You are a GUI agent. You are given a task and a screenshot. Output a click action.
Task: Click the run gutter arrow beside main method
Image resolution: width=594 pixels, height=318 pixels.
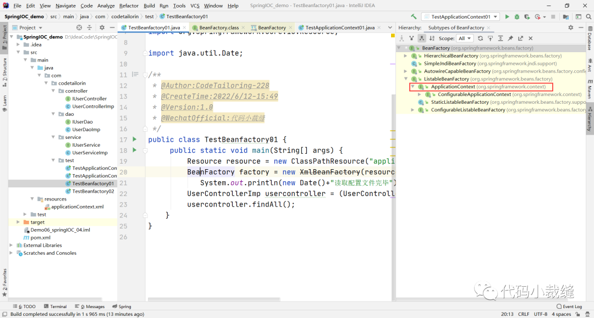click(135, 150)
